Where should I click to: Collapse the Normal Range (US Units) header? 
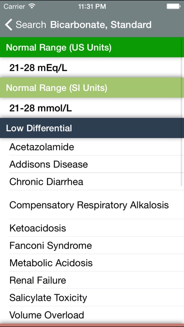click(92, 48)
